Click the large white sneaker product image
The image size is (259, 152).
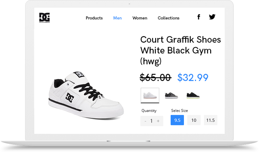click(86, 96)
